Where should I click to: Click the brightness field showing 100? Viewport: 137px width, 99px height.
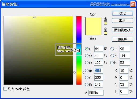coord(98,63)
